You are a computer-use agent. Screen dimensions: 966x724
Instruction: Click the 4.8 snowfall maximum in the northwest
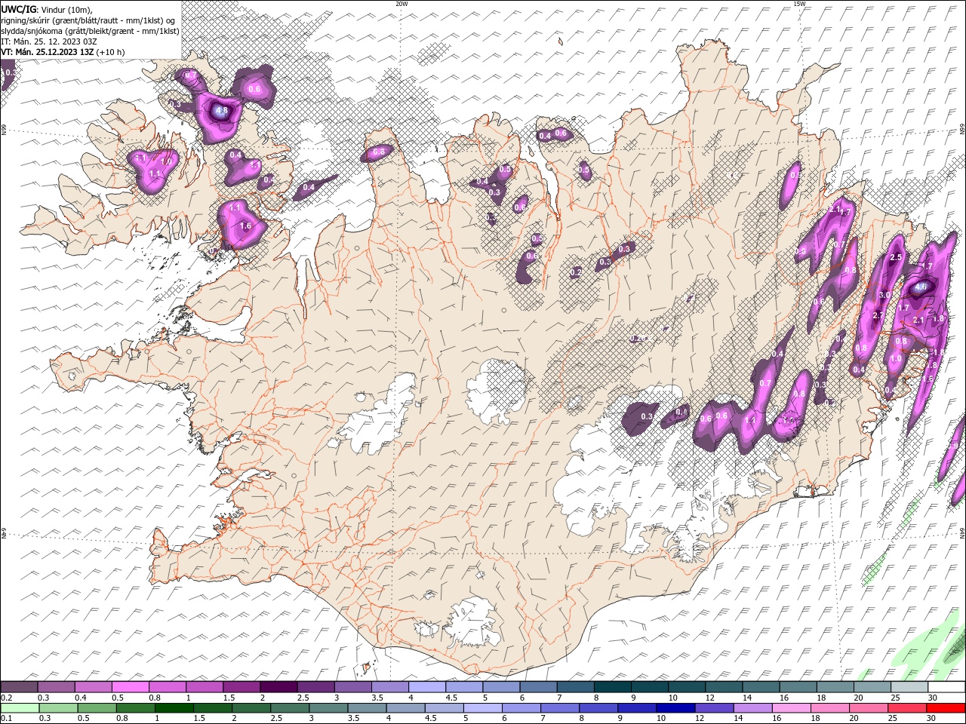coord(221,110)
